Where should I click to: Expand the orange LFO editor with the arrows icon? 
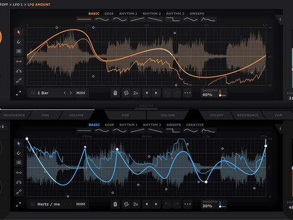point(18,93)
